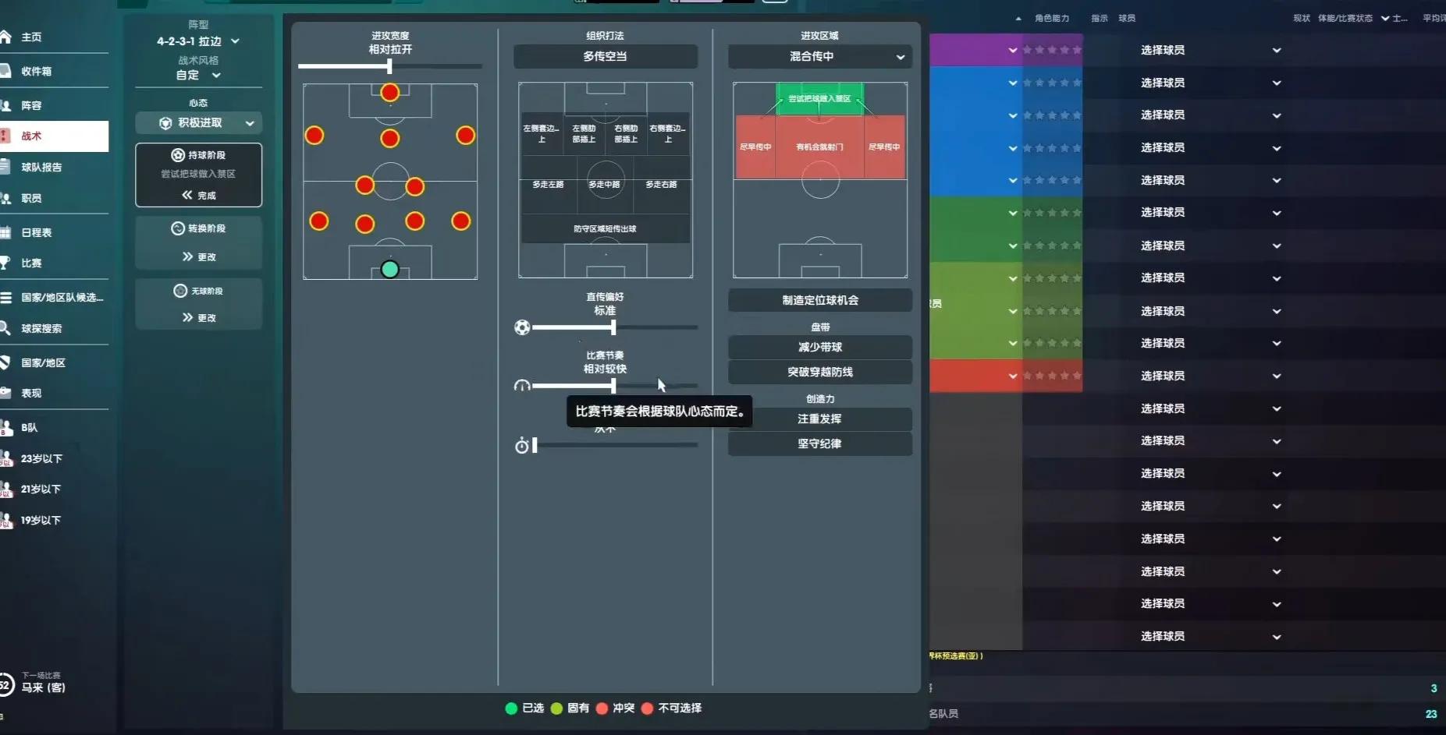
Task: Open next match 马来 (客)
Action: [43, 687]
